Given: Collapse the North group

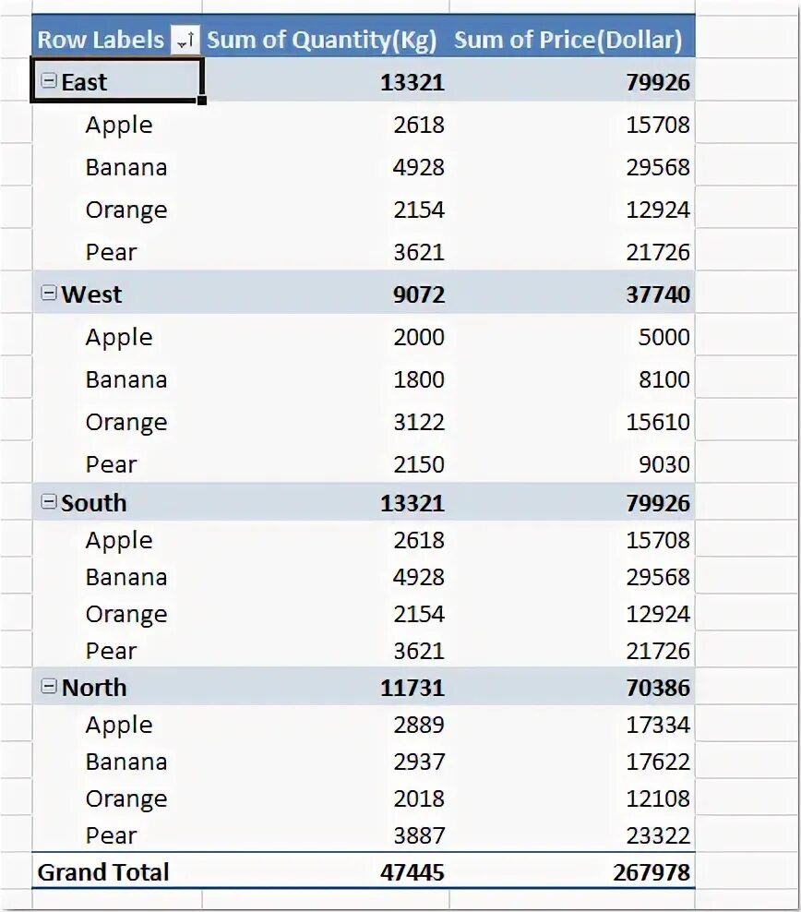Looking at the screenshot, I should pos(49,687).
